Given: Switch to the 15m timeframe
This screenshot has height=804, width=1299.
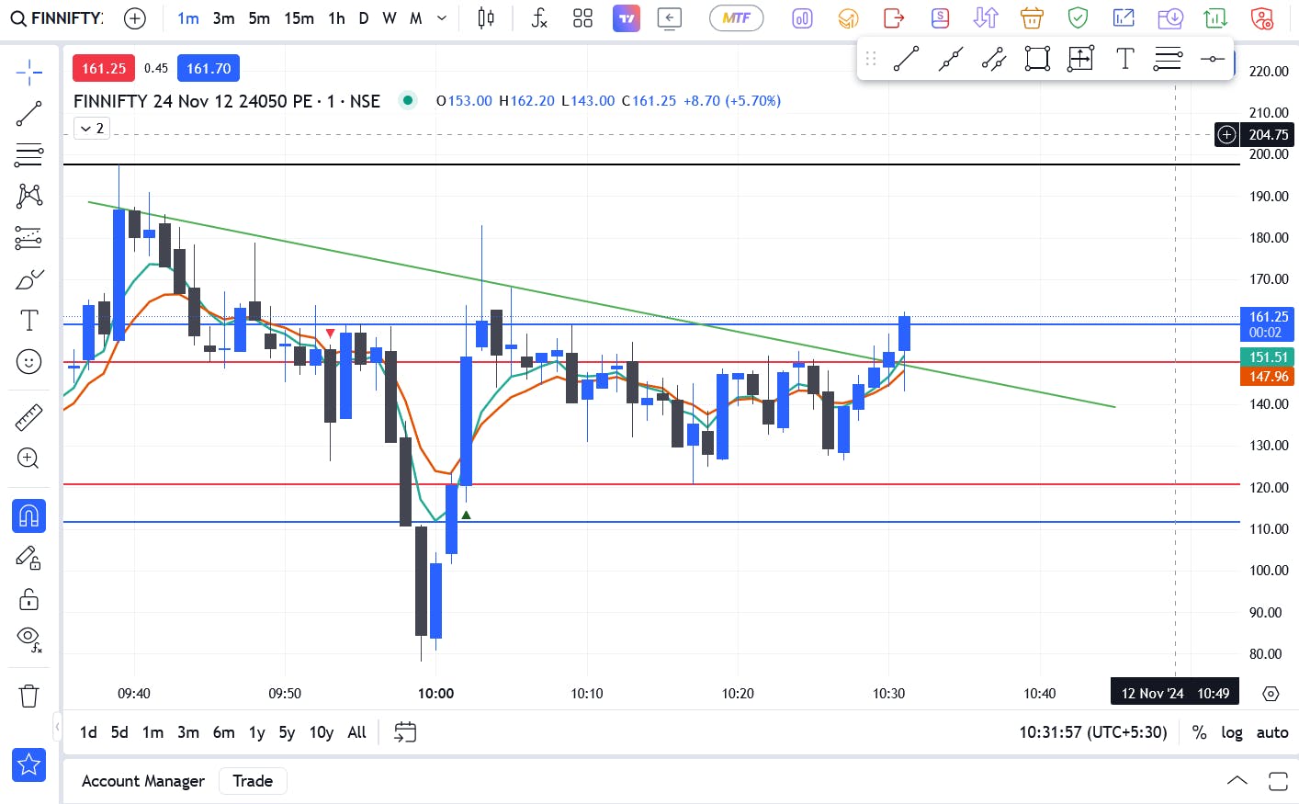Looking at the screenshot, I should (x=299, y=18).
